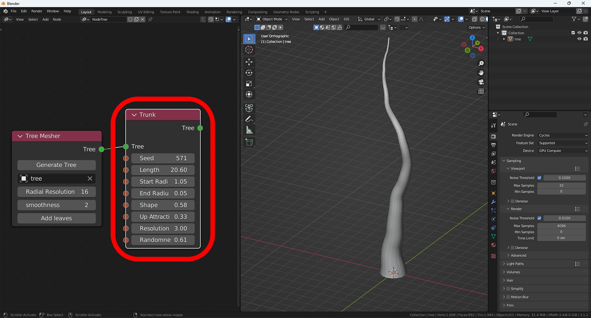The image size is (591, 318).
Task: Open the Render menu
Action: point(37,11)
